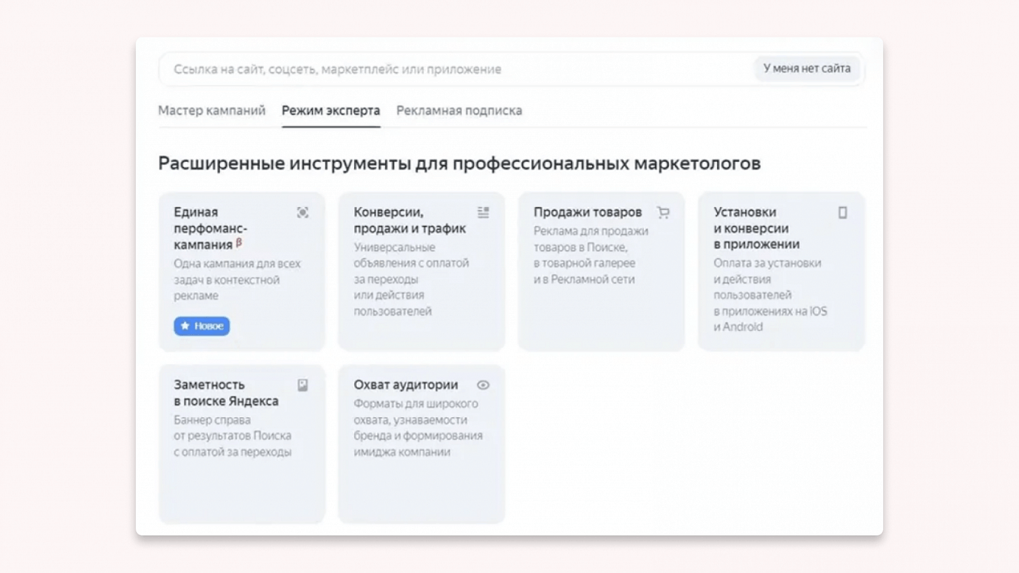
Task: Select the Продажи товаров card title
Action: [x=588, y=212]
